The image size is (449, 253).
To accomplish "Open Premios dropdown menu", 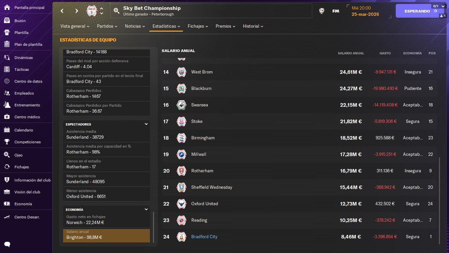I will coord(226,26).
